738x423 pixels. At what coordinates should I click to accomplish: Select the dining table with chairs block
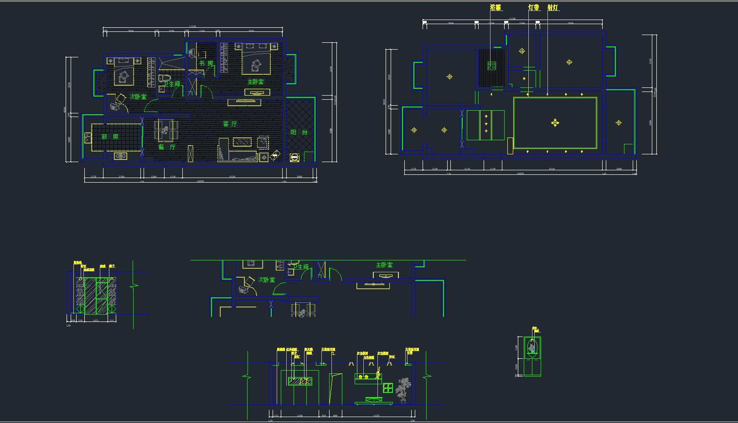coord(165,130)
